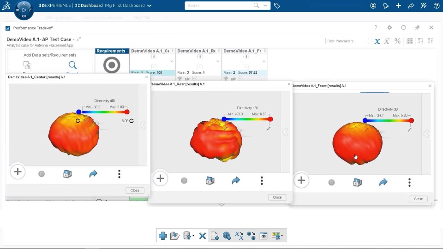
Task: Sort ranking descending 2-1
Action: (x=430, y=41)
